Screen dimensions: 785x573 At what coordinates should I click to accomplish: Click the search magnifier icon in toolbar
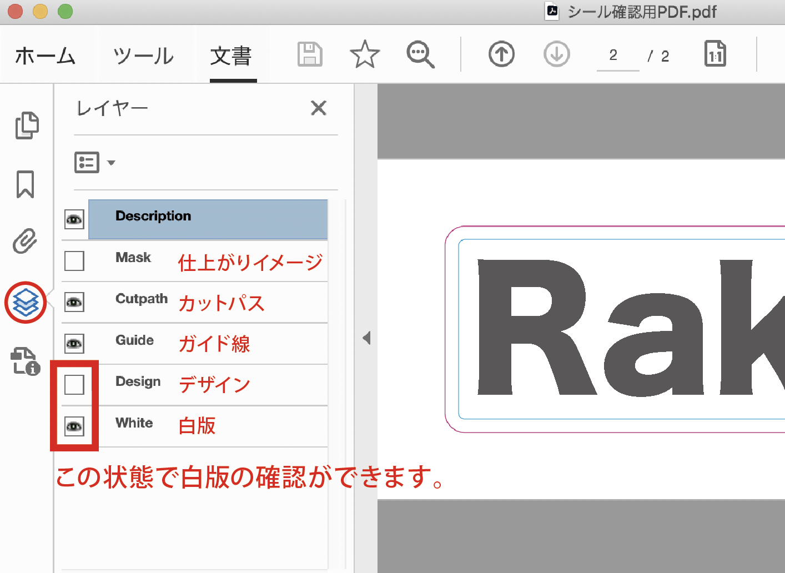420,54
